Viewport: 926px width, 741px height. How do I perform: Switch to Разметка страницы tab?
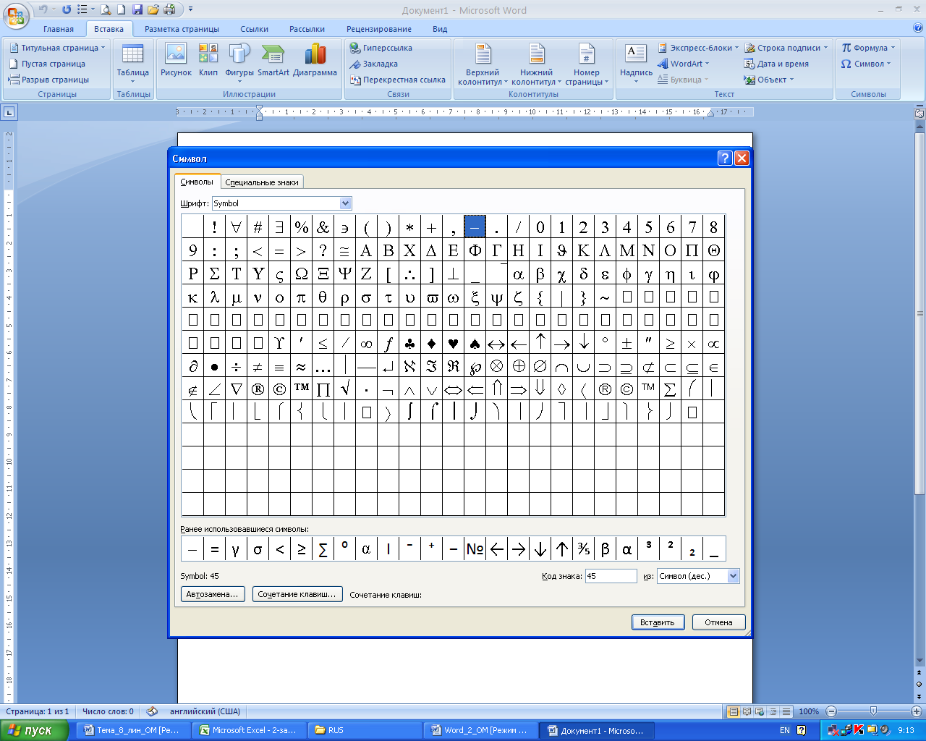tap(182, 29)
